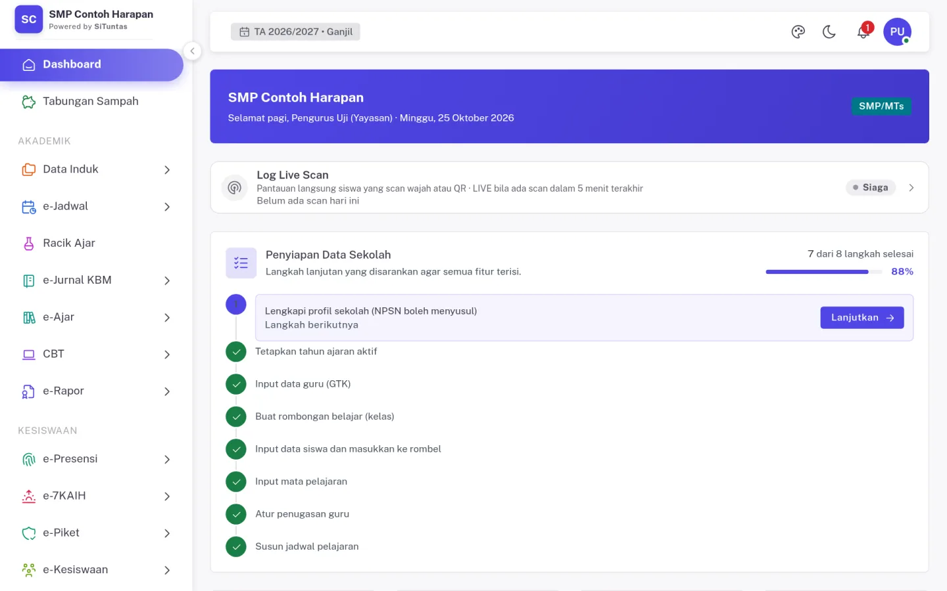Open the theme color palette icon
The height and width of the screenshot is (591, 947).
[x=798, y=32]
